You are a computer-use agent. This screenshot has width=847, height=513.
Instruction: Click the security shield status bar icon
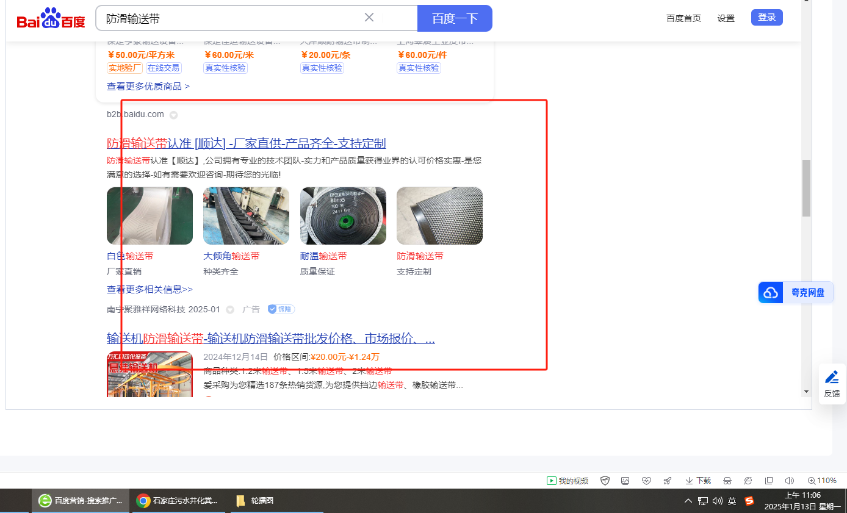point(605,481)
